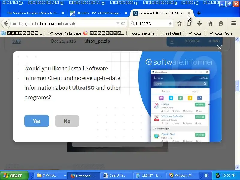
Task: Open a new tab with plus button
Action: tap(199, 13)
